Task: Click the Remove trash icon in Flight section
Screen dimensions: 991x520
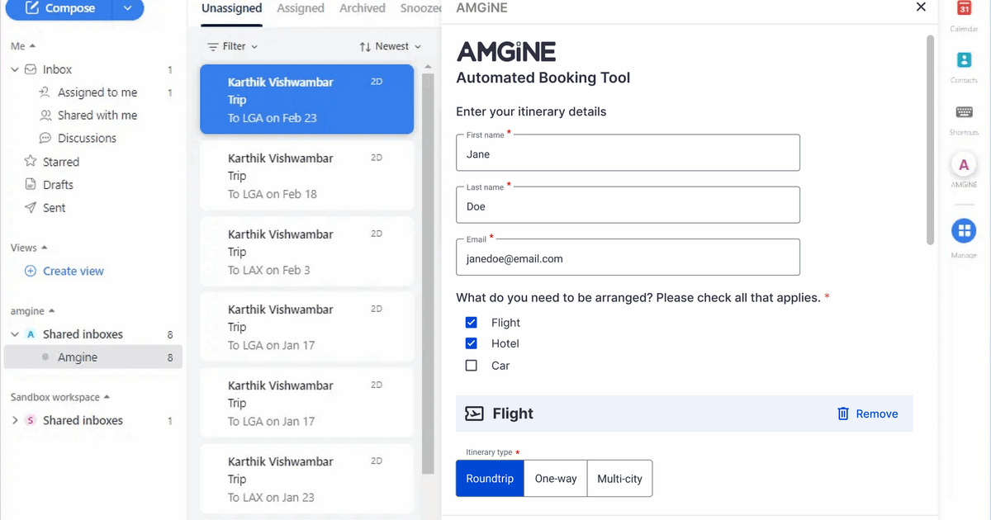Action: click(x=844, y=414)
